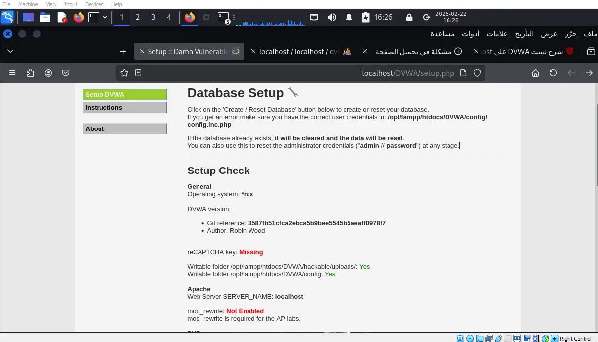This screenshot has height=342, width=598.
Task: Open the Instructions sidebar item
Action: pyautogui.click(x=125, y=108)
